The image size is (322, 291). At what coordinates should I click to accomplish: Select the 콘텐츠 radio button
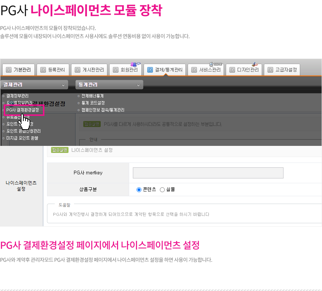[x=139, y=190]
